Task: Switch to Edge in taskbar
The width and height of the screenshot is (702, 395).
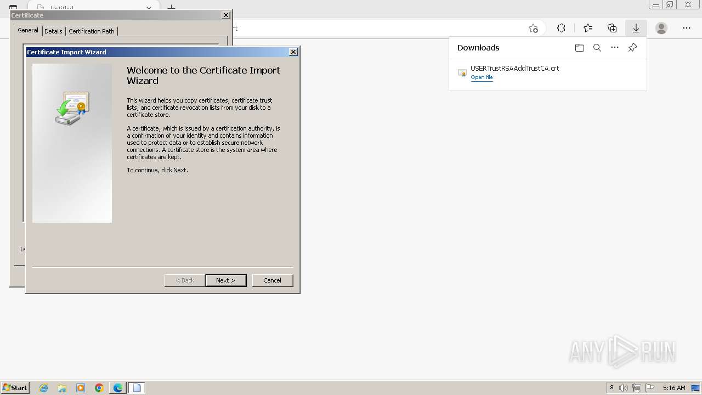Action: pyautogui.click(x=118, y=388)
